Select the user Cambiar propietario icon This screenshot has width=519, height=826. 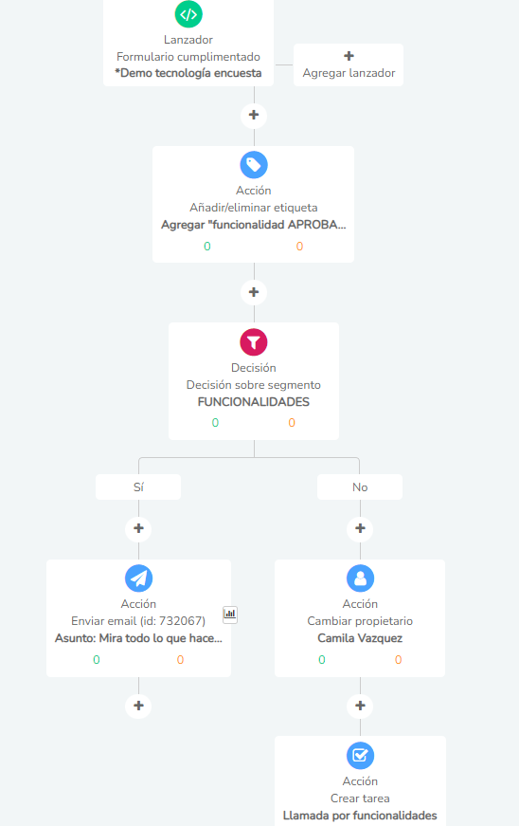[360, 578]
